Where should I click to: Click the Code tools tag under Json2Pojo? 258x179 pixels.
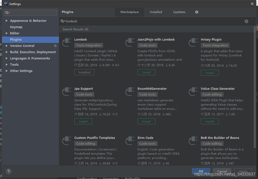pyautogui.click(x=147, y=45)
